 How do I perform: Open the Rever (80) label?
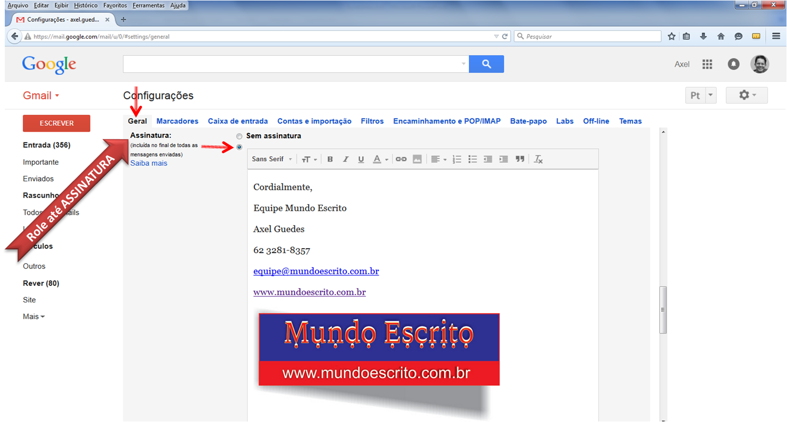click(41, 283)
